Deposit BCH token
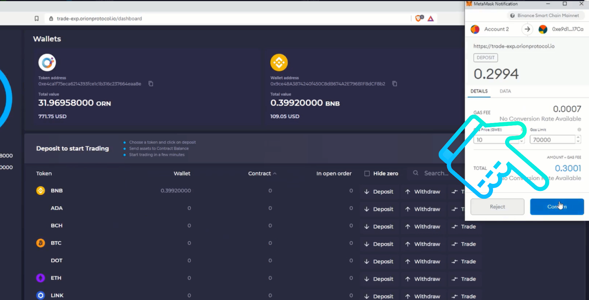 pos(379,227)
